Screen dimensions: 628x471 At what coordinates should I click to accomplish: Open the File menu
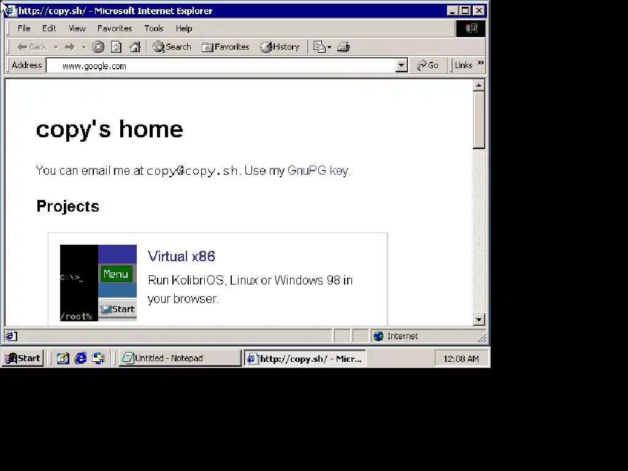pos(24,28)
